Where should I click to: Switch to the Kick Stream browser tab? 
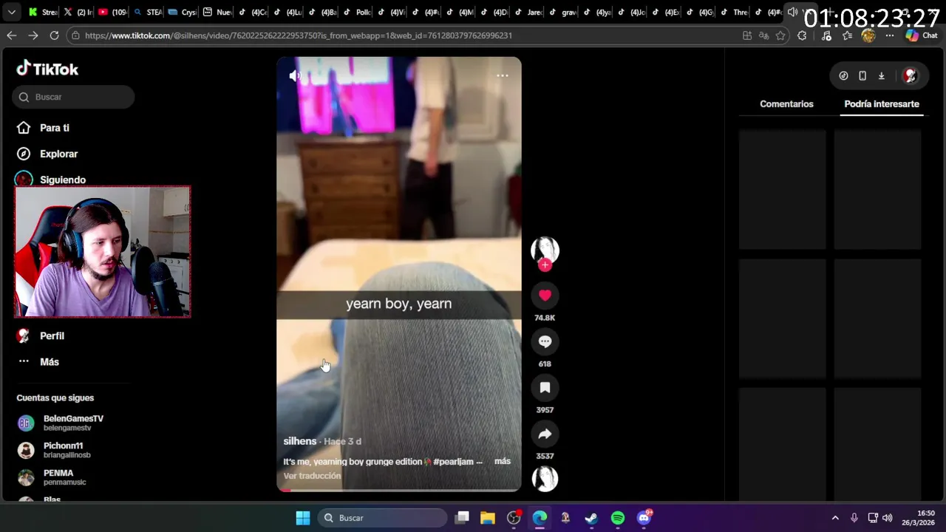click(42, 13)
